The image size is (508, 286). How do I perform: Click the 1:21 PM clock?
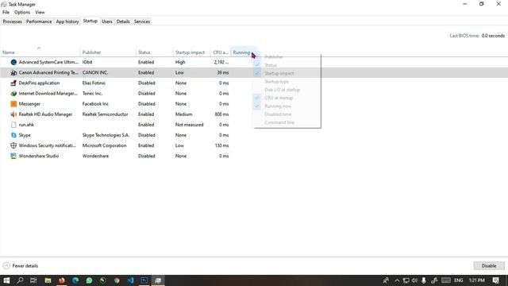click(x=476, y=280)
